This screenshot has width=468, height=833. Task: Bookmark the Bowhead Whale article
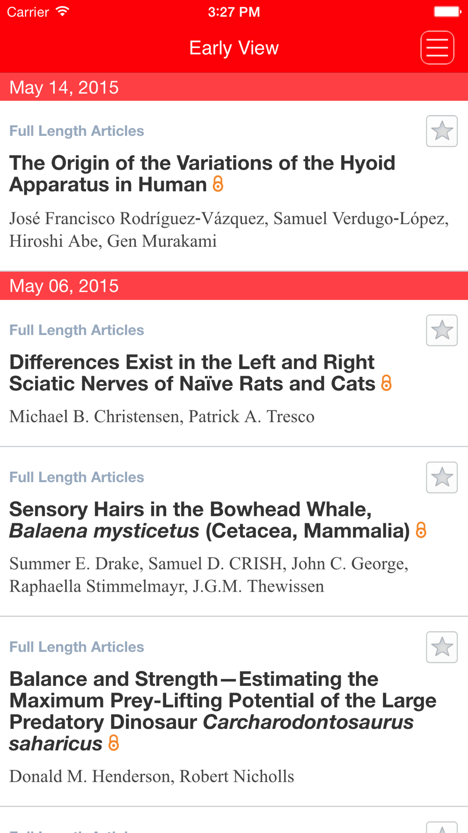click(441, 477)
